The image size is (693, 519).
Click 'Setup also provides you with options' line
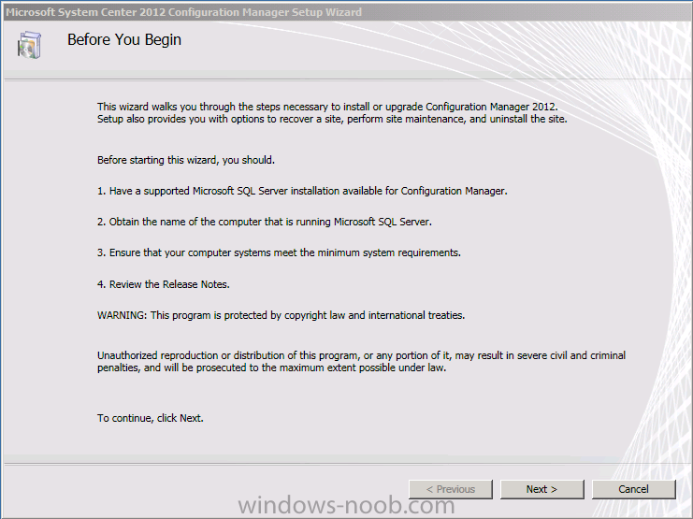click(x=332, y=119)
